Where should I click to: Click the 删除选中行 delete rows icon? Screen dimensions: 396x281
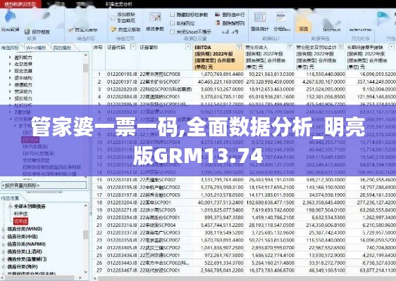[218, 15]
